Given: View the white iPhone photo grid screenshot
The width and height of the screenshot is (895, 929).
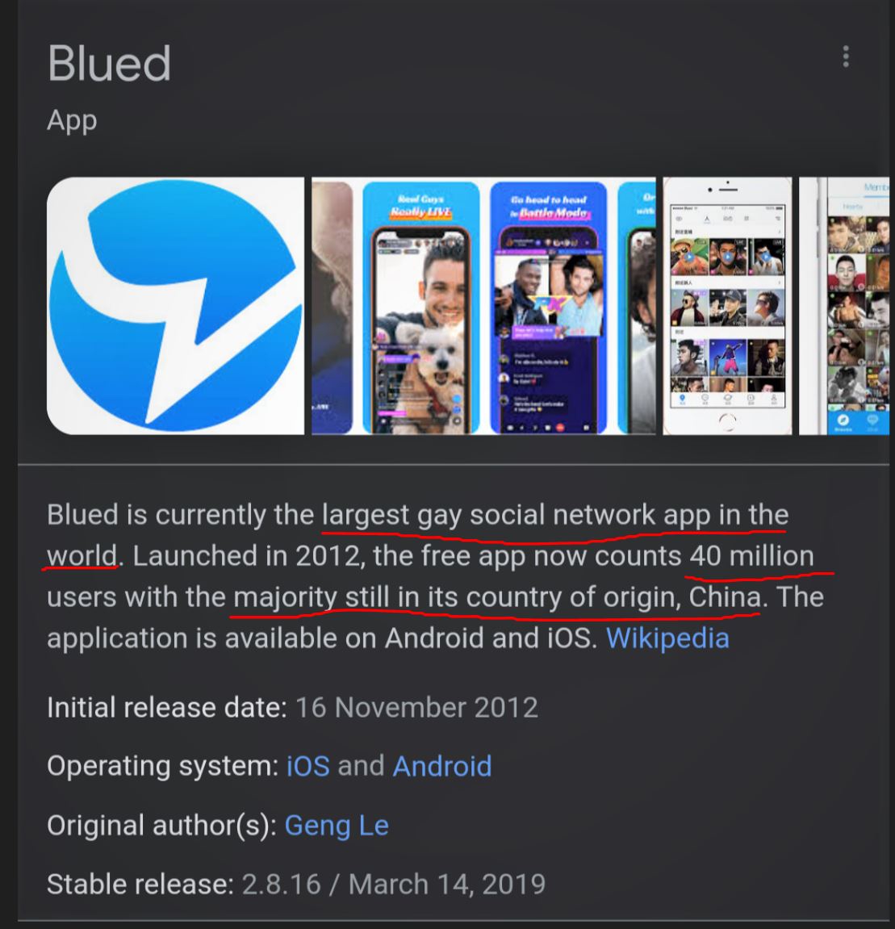Looking at the screenshot, I should [727, 306].
